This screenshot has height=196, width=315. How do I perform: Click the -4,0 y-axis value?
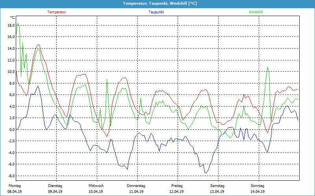tap(11, 152)
